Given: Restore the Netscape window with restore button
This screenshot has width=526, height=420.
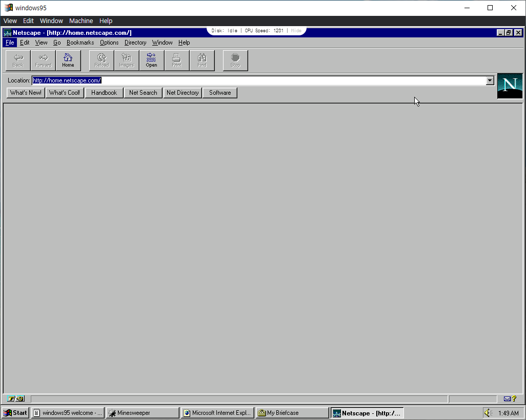Looking at the screenshot, I should pos(509,32).
